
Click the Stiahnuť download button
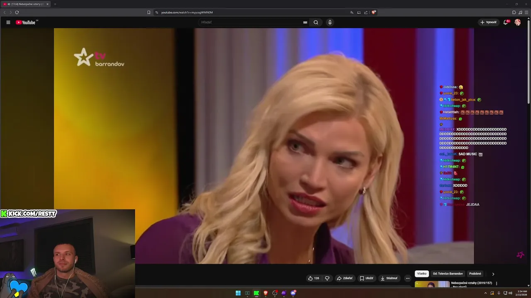389,278
